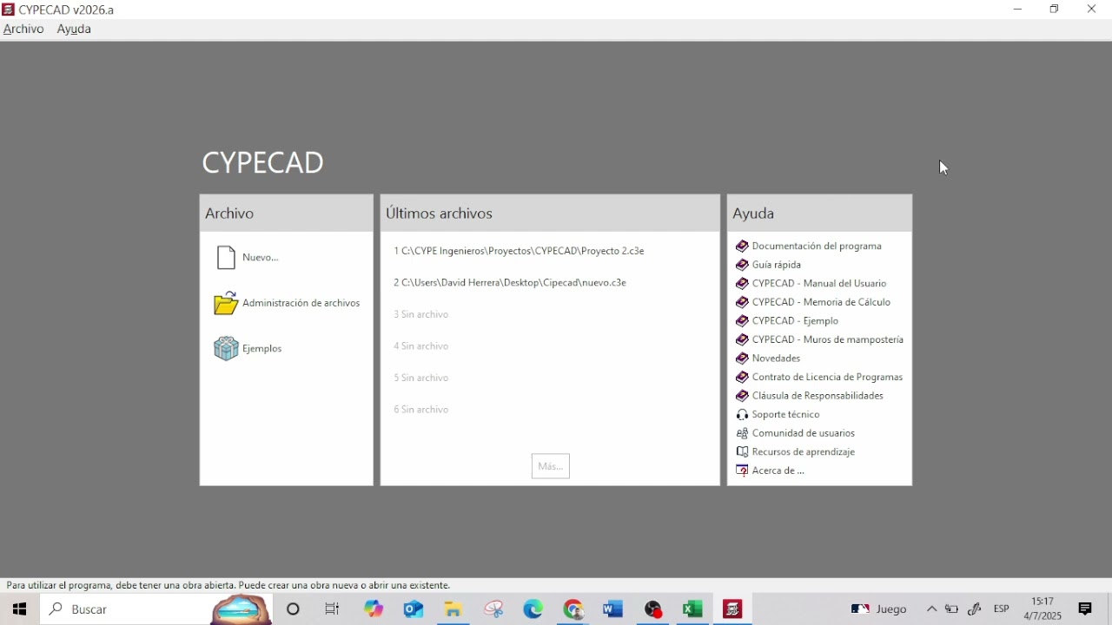Open the Ayuda menu

(x=75, y=30)
